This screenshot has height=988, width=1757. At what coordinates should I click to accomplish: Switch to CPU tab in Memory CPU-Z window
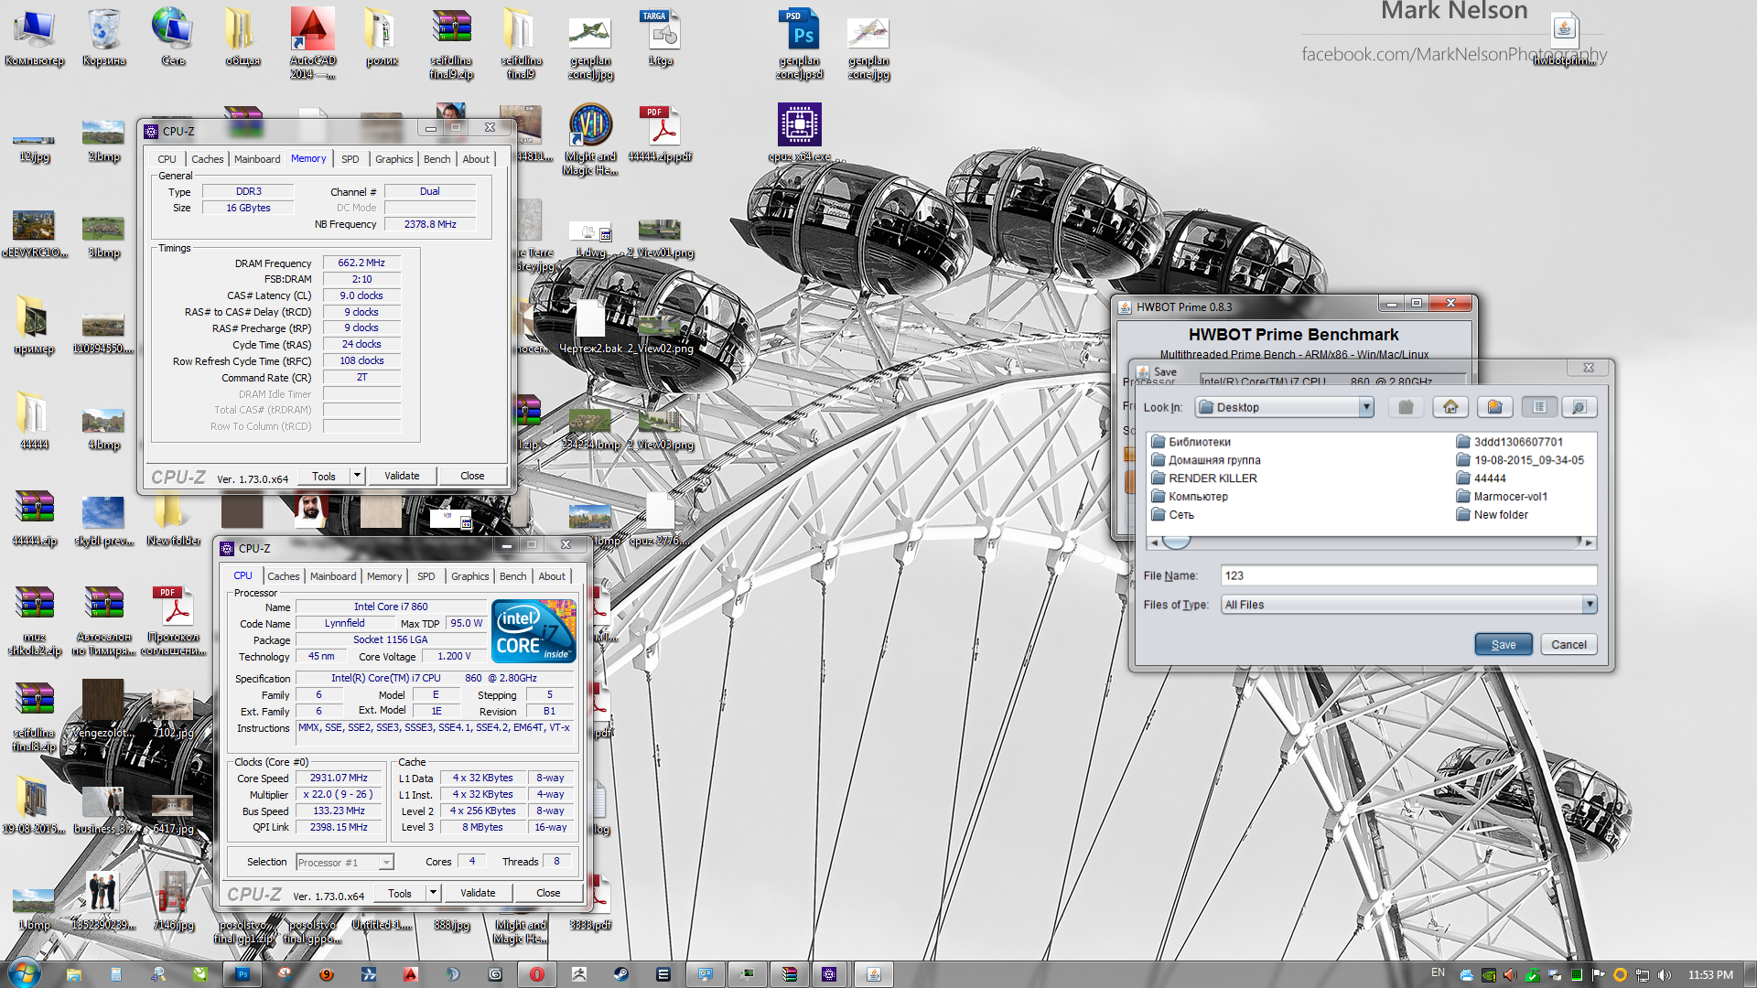coord(167,159)
